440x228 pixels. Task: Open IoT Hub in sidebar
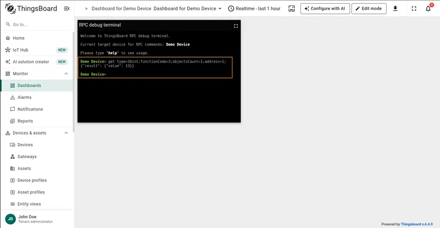pyautogui.click(x=37, y=50)
